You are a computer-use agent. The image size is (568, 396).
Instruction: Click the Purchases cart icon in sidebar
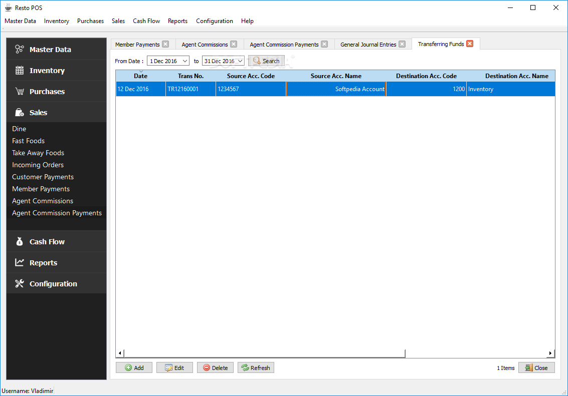coord(19,91)
